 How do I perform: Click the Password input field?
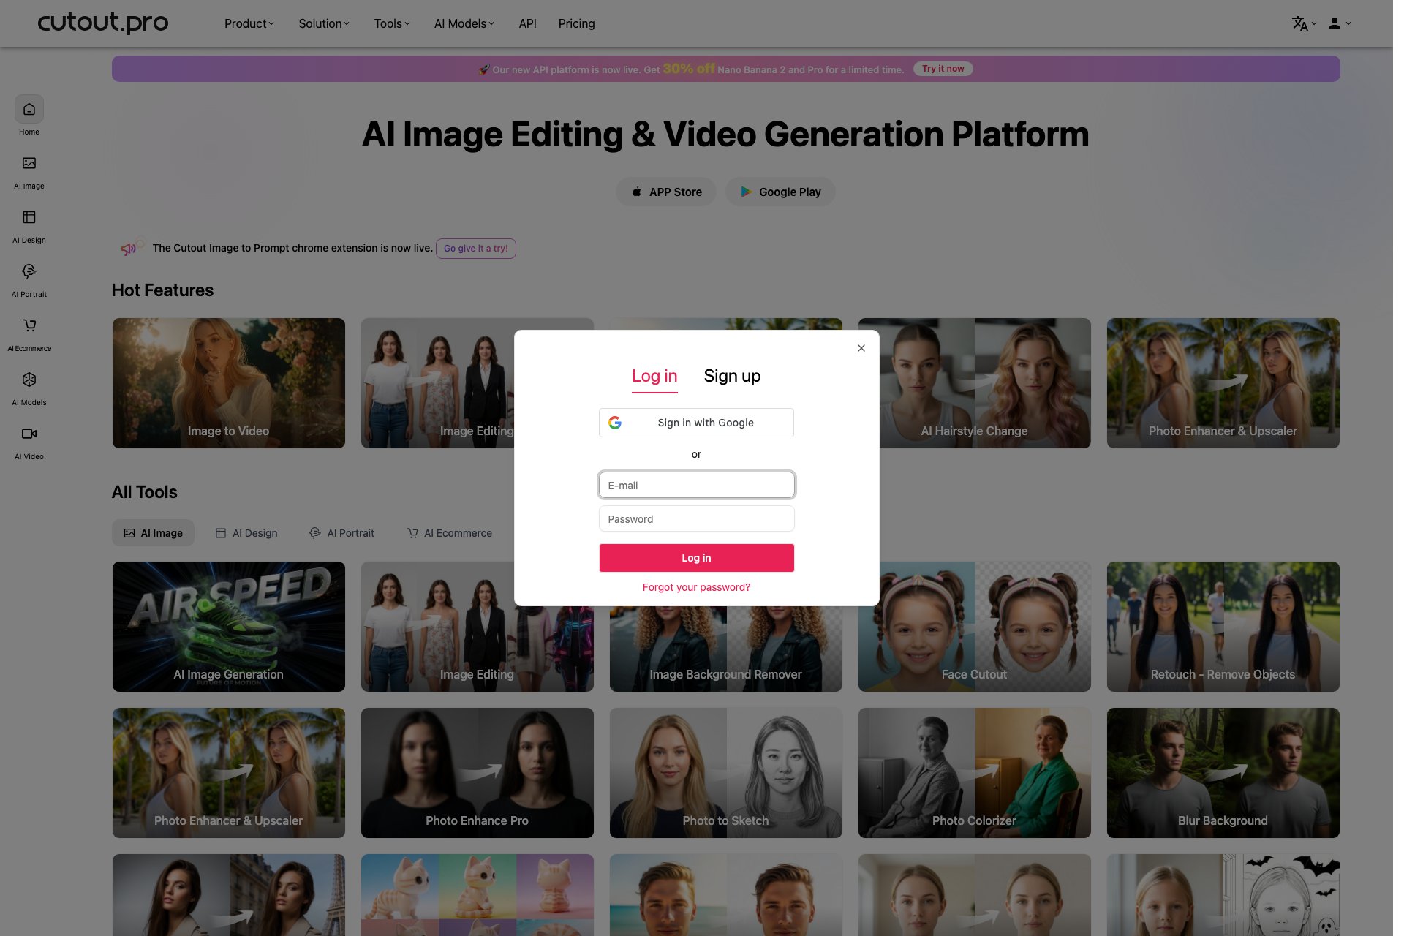(x=696, y=519)
